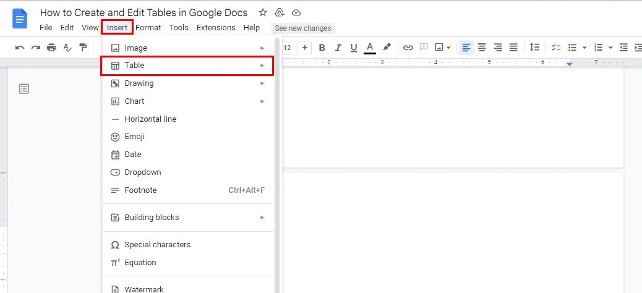Insert a Footnote

[189, 190]
